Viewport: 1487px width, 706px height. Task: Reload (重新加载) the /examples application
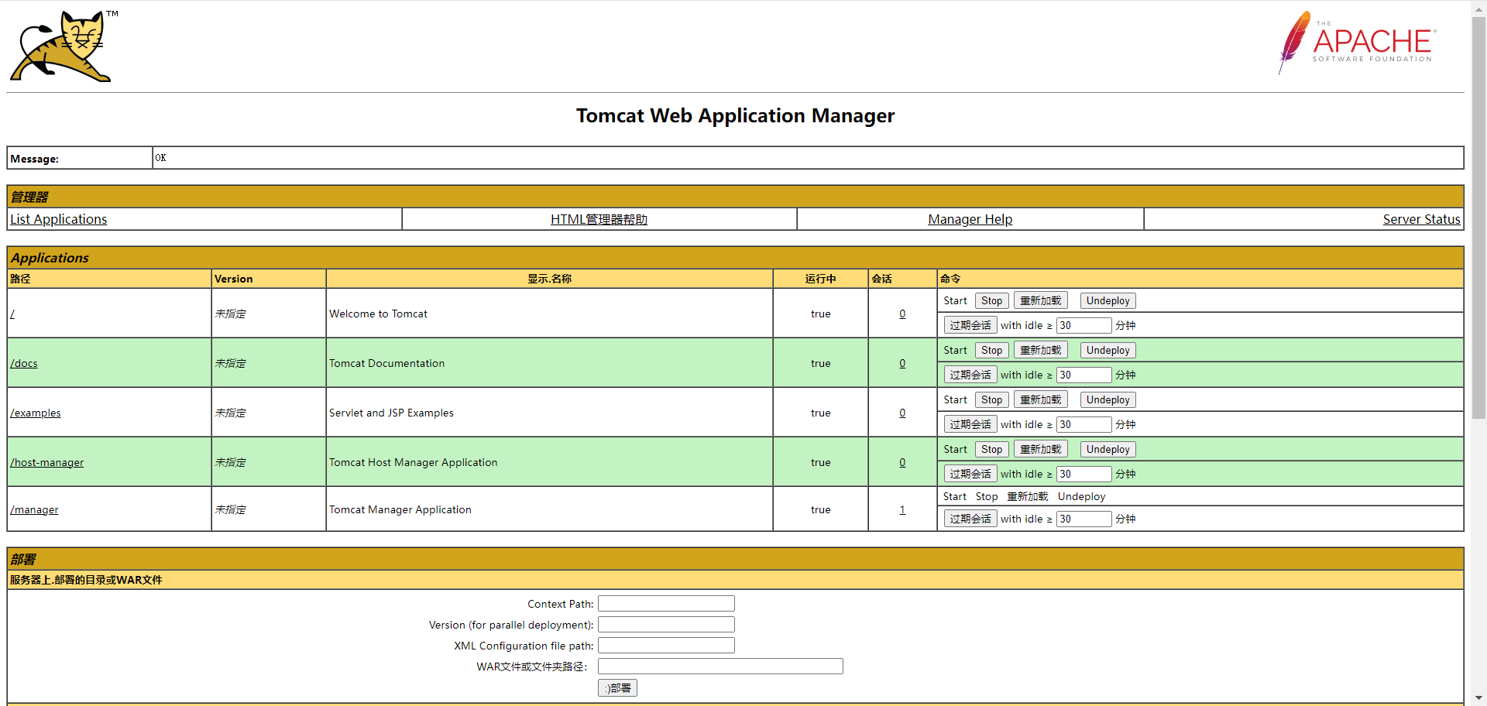point(1040,399)
